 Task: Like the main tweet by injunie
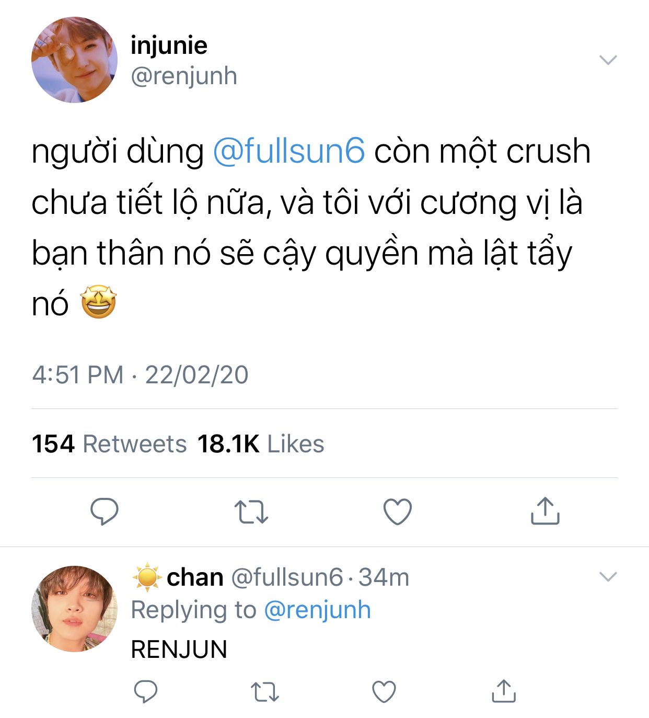tap(398, 511)
